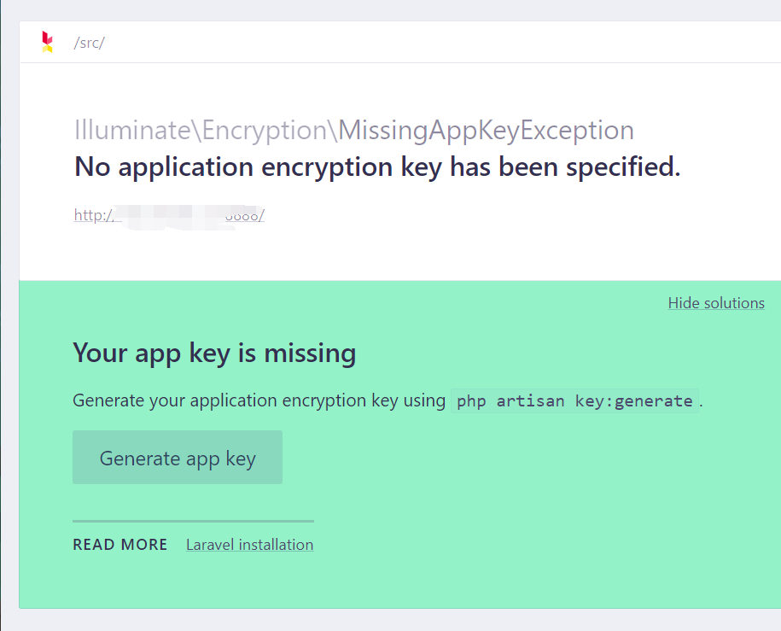781x631 pixels.
Task: Click the 'http:/' prefix of the URL
Action: pyautogui.click(x=94, y=215)
